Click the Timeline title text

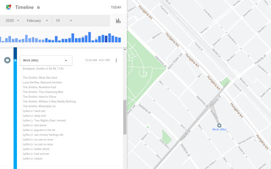point(25,7)
